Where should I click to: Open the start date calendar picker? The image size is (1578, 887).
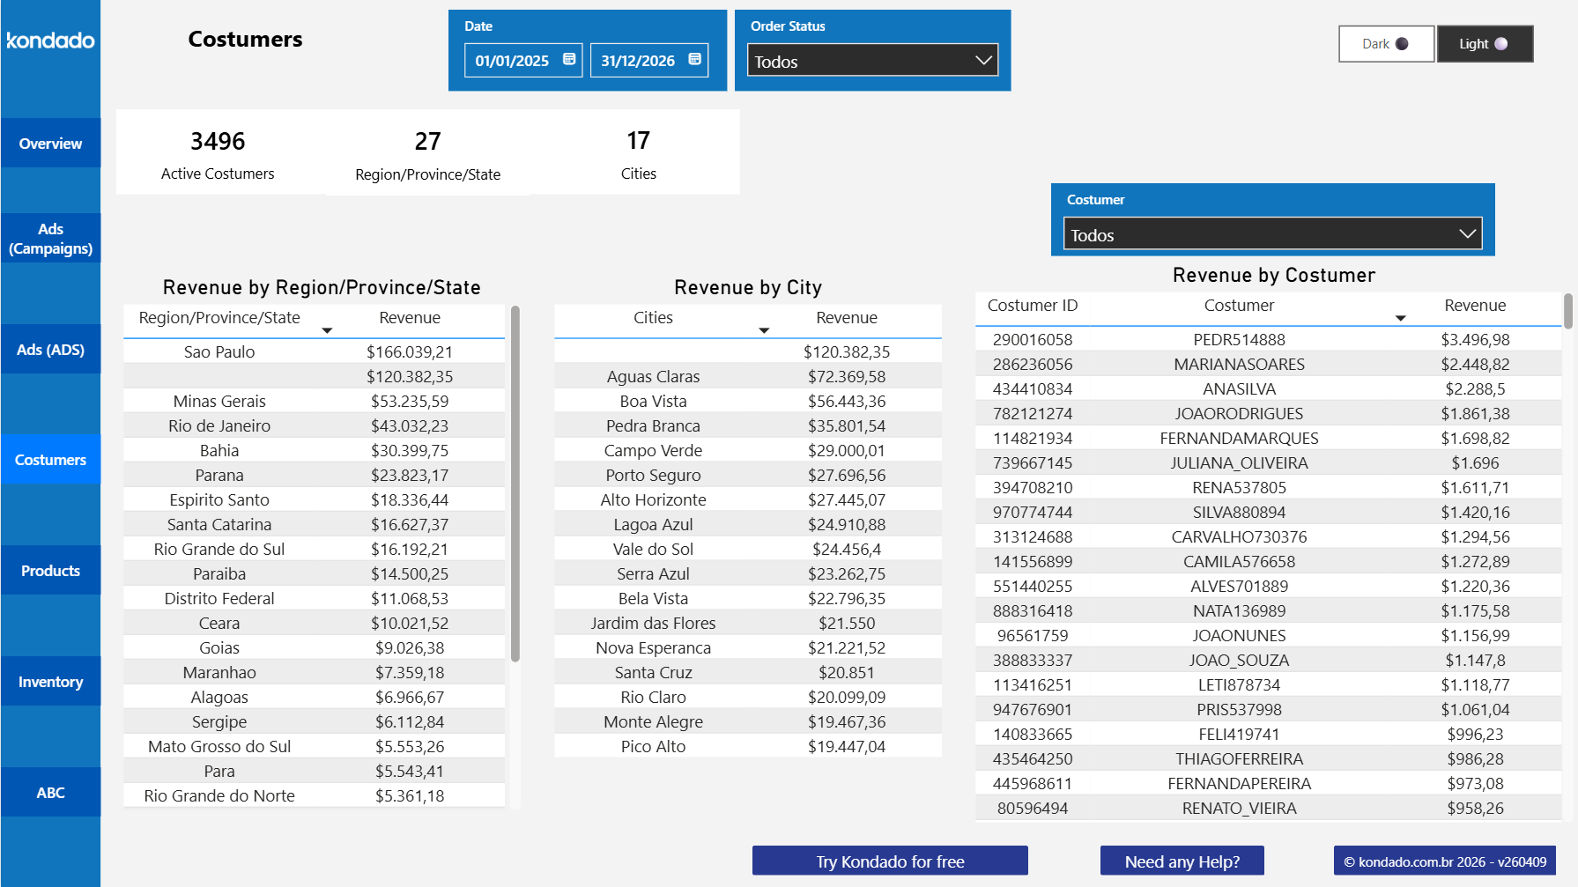point(569,60)
